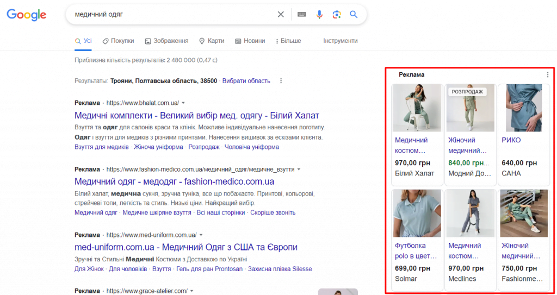557x295 pixels.
Task: Open Medlines medical suit product image
Action: [471, 214]
